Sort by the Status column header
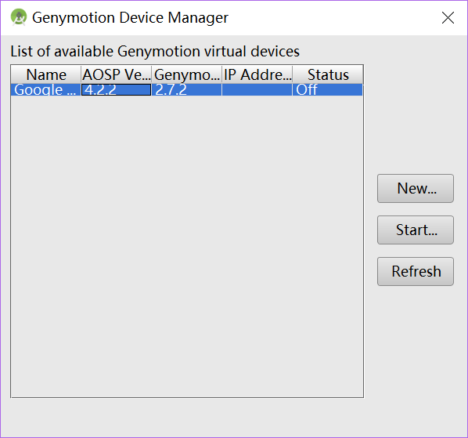 click(328, 74)
